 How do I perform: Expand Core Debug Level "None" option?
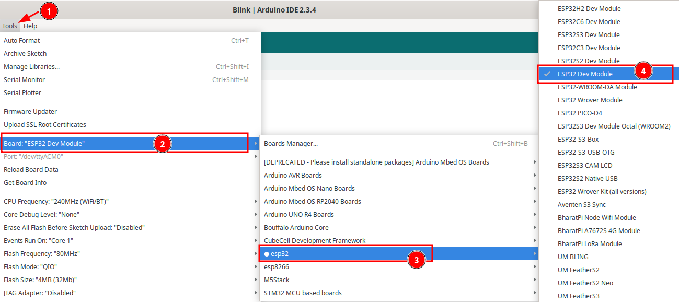pyautogui.click(x=130, y=214)
